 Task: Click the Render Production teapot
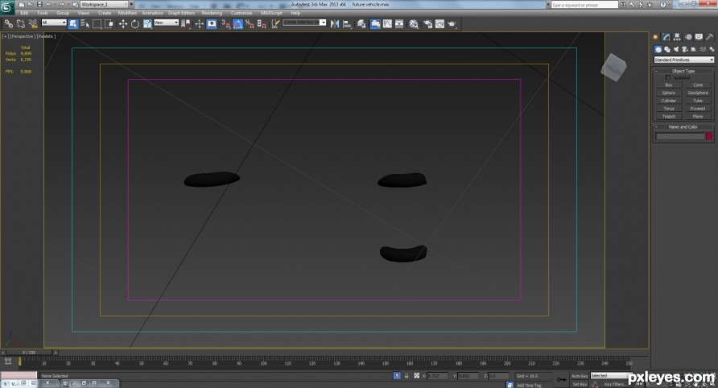click(x=452, y=24)
